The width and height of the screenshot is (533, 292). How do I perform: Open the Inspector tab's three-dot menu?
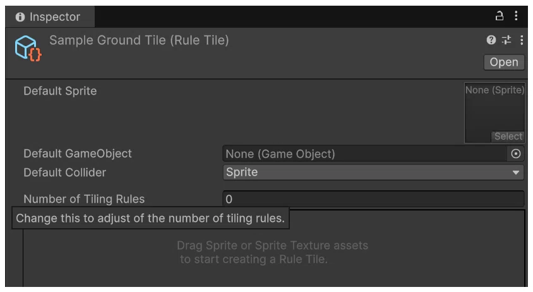[516, 16]
